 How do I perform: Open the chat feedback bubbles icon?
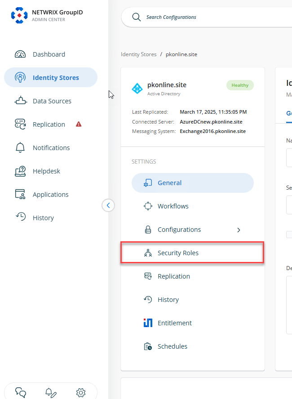pos(21,393)
